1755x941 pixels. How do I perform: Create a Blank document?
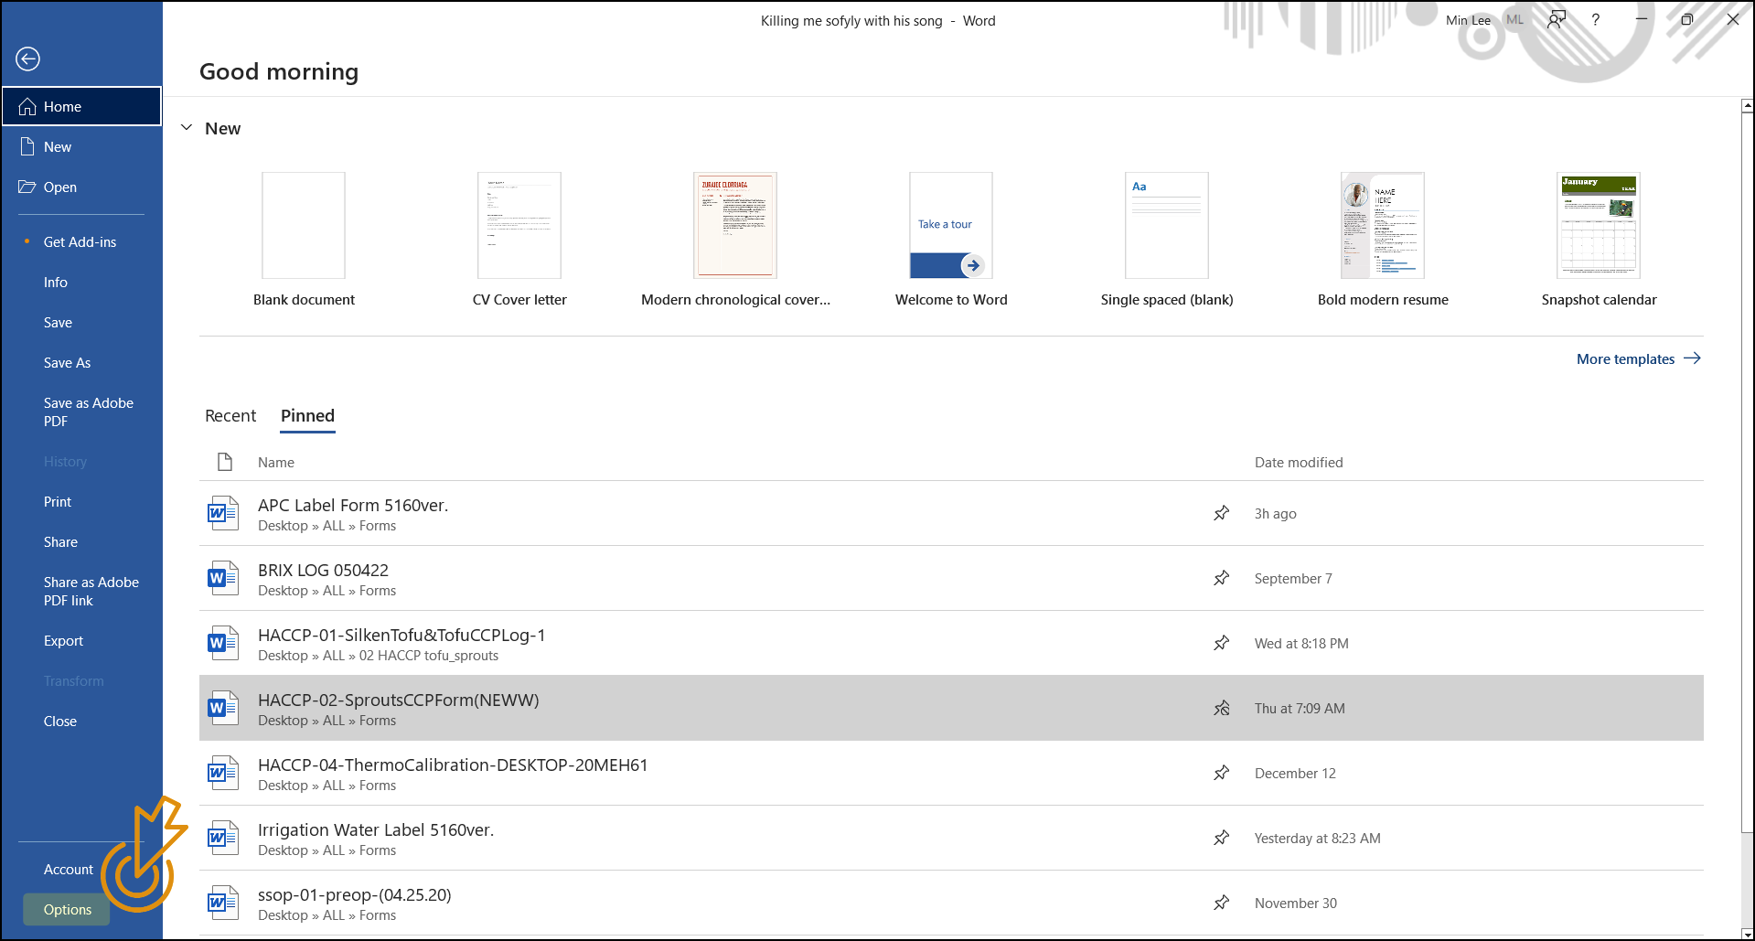304,240
